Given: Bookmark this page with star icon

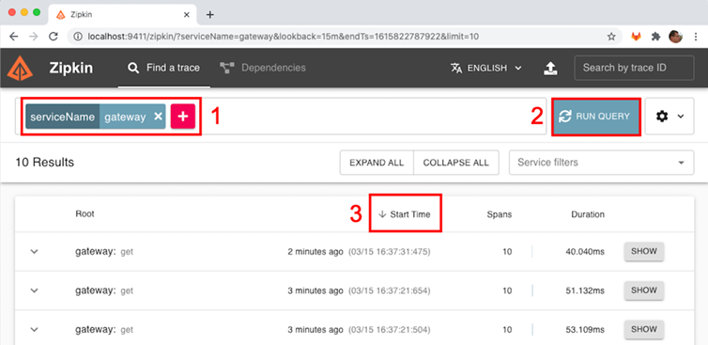Looking at the screenshot, I should [x=611, y=37].
